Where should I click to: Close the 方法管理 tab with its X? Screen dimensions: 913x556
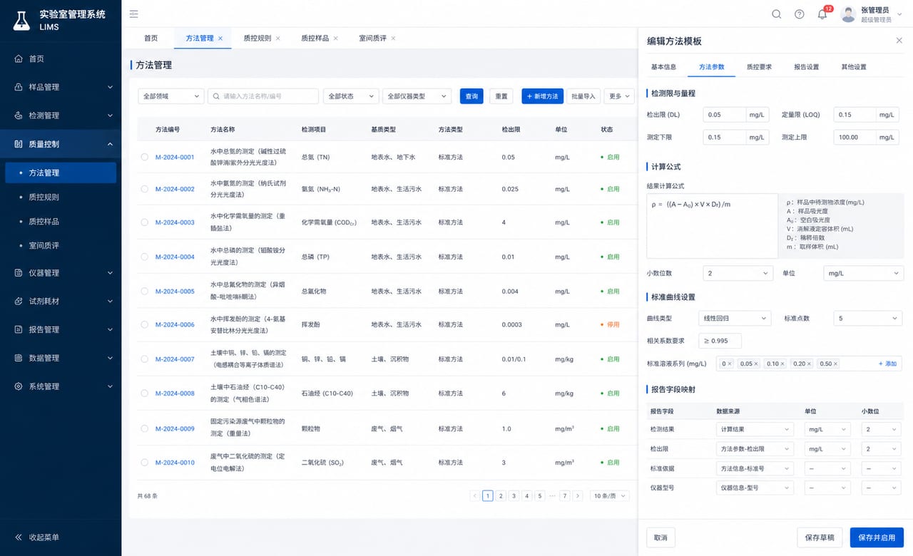pyautogui.click(x=220, y=38)
